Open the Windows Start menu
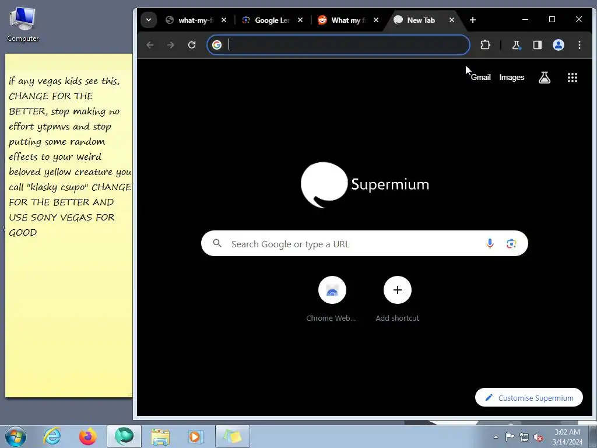 point(16,436)
